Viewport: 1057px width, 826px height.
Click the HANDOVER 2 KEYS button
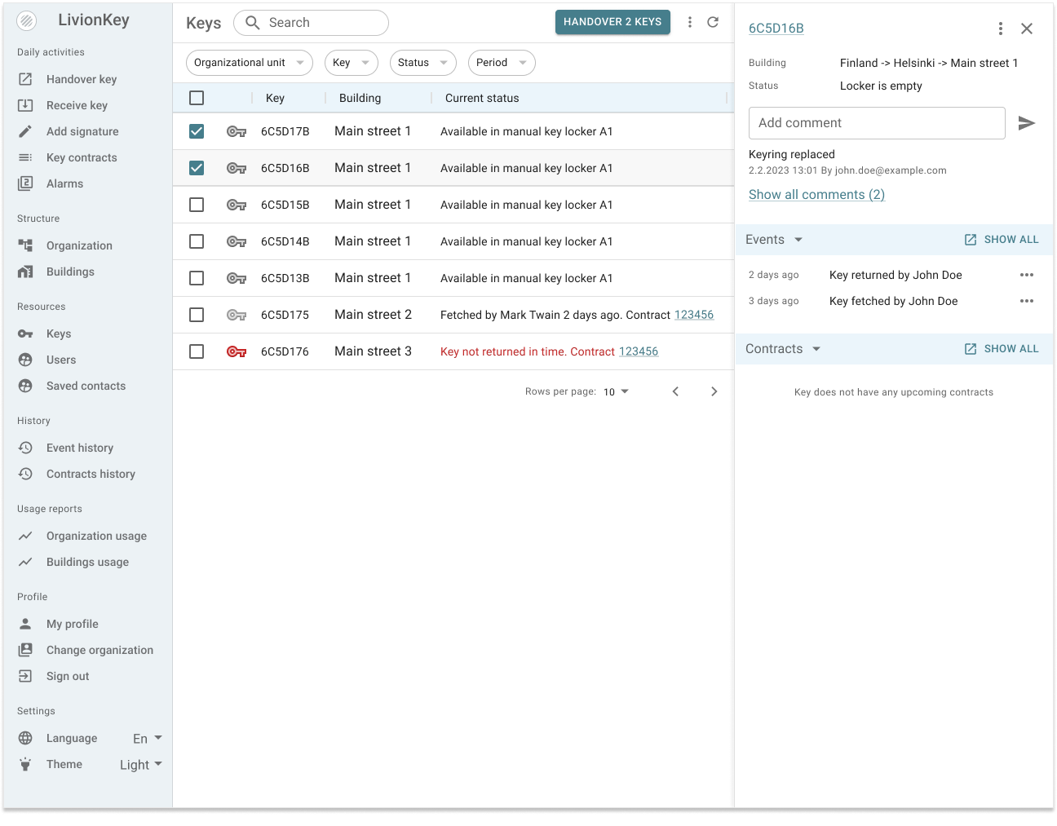coord(613,22)
